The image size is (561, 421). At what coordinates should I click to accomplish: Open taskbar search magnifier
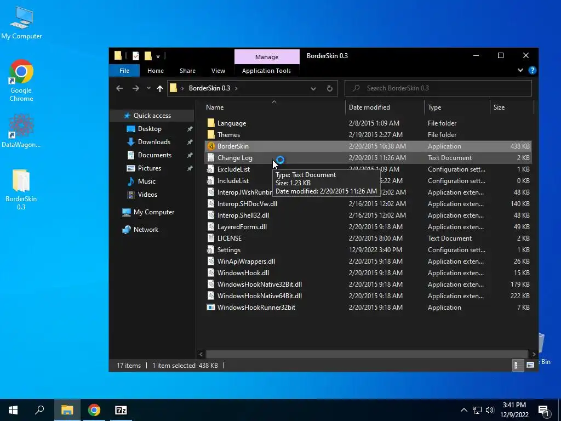tap(39, 410)
